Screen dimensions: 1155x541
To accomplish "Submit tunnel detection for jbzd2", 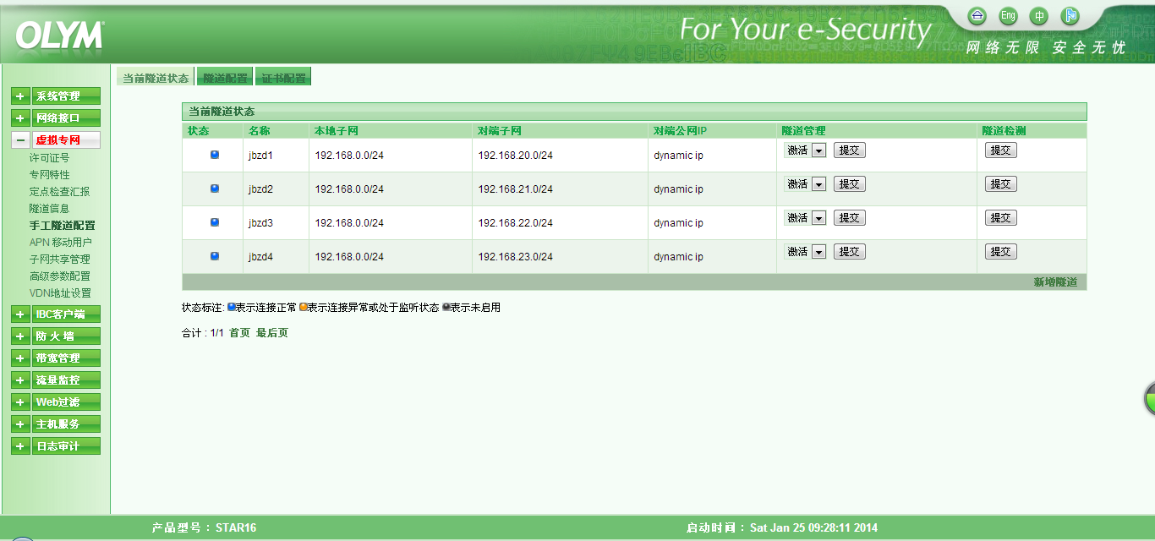I will [x=1000, y=184].
